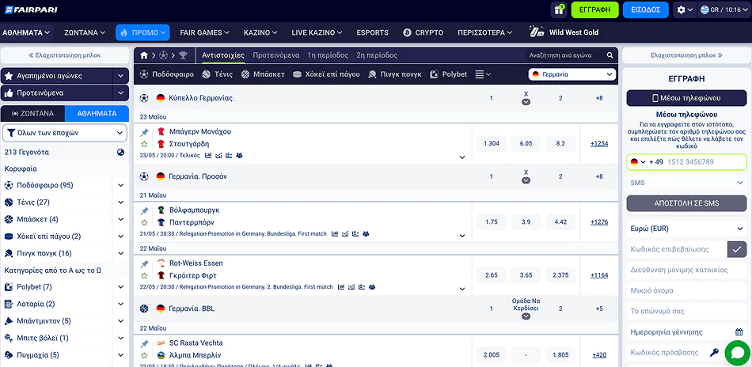Open more sports list menu

click(483, 74)
